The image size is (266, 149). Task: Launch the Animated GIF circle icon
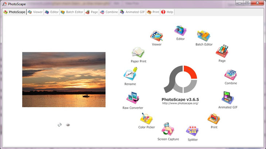(x=228, y=98)
